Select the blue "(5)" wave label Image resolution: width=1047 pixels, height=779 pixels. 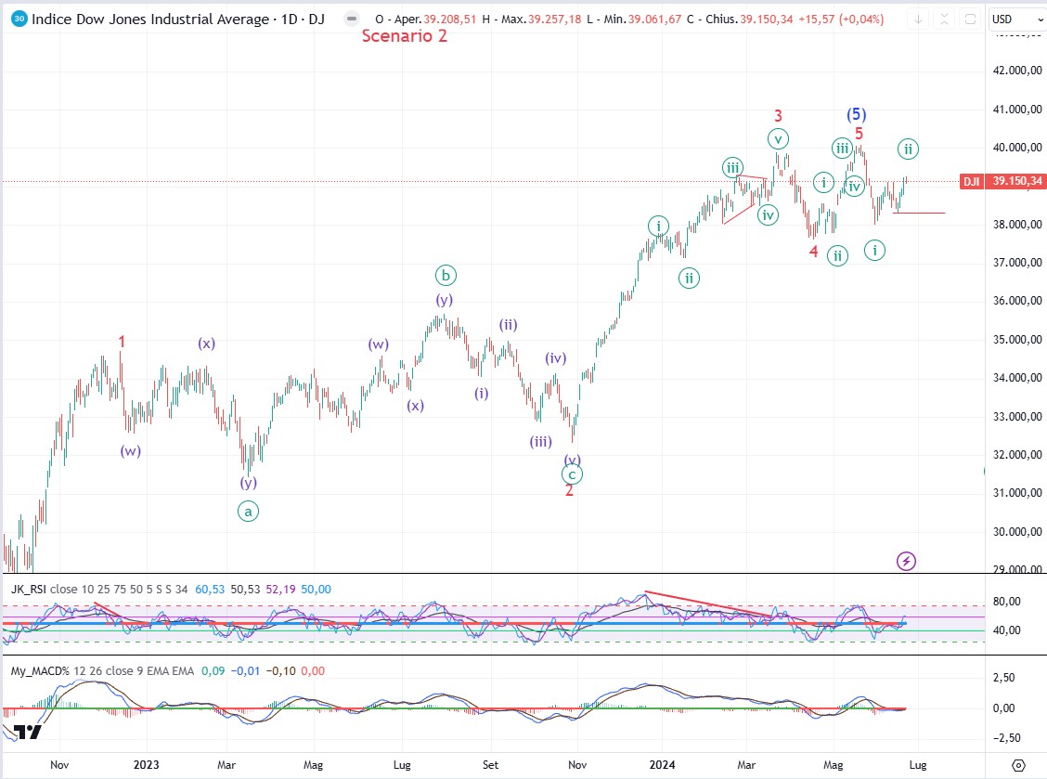click(x=855, y=114)
